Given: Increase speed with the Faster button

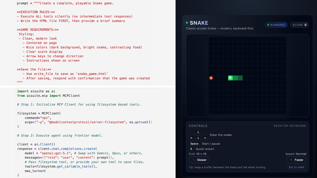Looking at the screenshot, I should point(296,160).
